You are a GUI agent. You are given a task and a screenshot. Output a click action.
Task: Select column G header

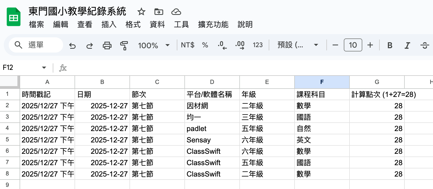click(x=377, y=82)
